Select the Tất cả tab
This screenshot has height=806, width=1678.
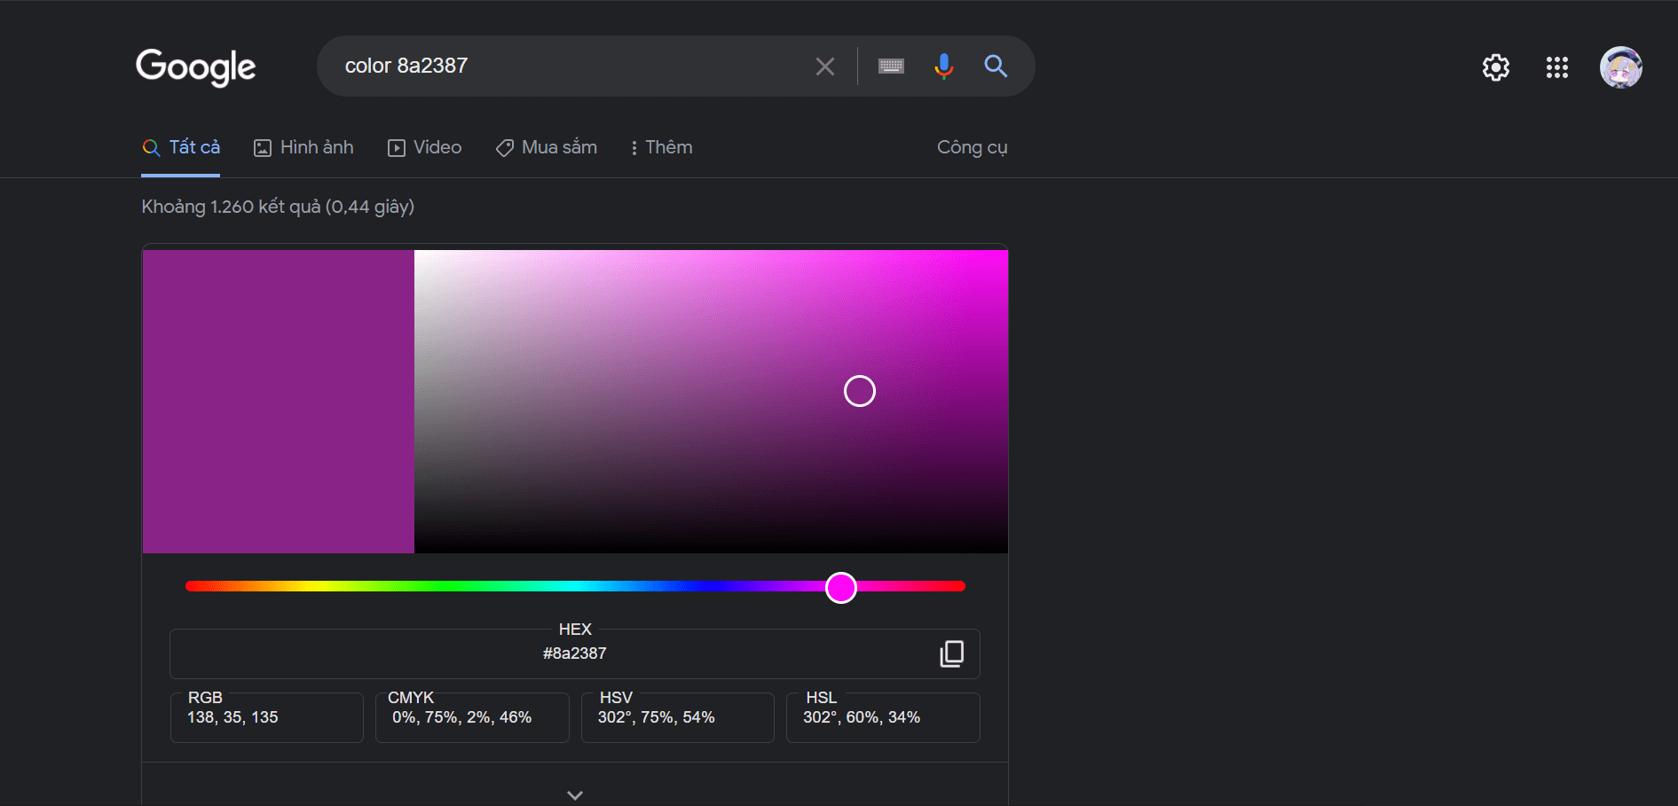point(181,148)
